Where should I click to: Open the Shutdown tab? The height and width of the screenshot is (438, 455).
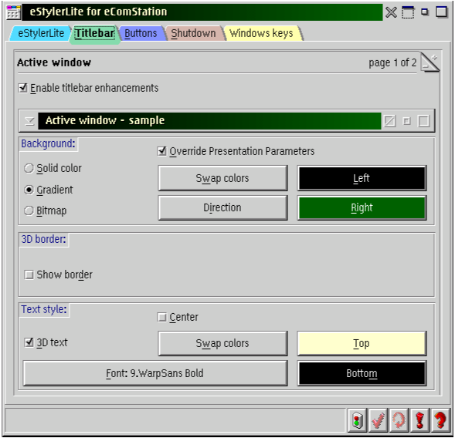coord(193,33)
